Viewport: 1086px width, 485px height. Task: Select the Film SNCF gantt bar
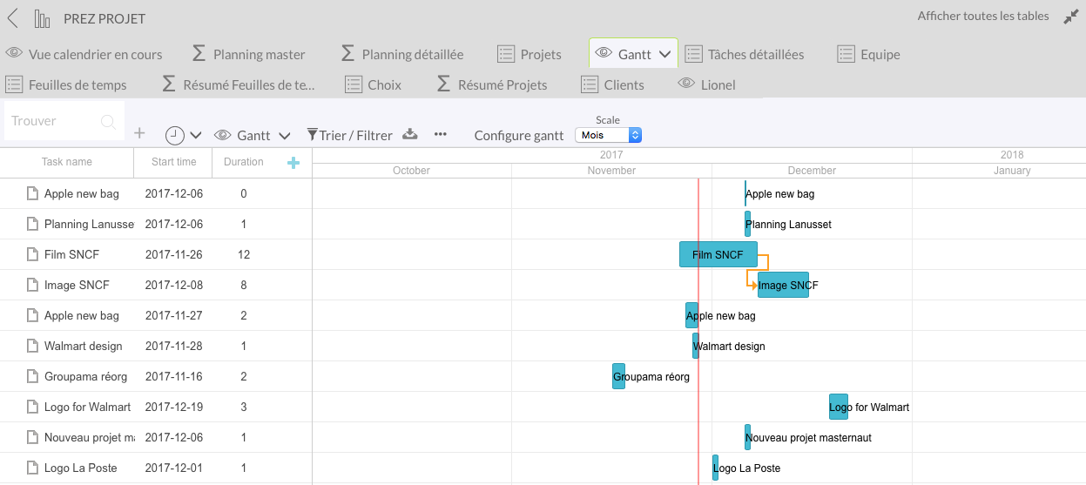tap(718, 254)
